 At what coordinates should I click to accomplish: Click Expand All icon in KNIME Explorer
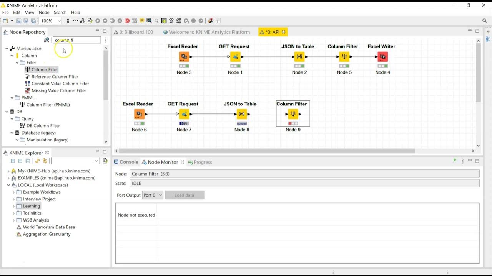tap(13, 161)
